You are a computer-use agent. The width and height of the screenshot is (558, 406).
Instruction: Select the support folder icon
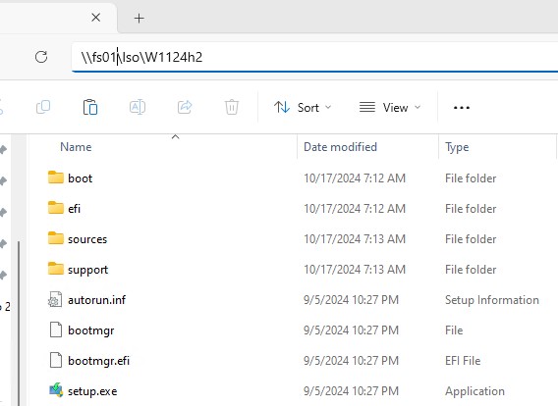[56, 269]
